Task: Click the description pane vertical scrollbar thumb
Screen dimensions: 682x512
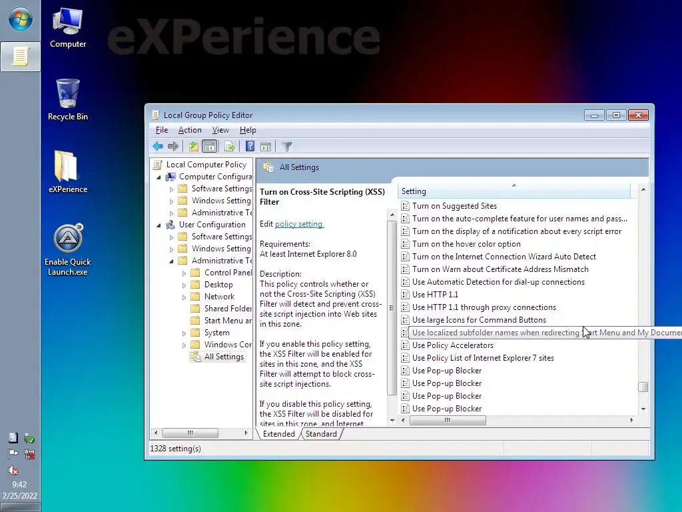Action: (392, 308)
